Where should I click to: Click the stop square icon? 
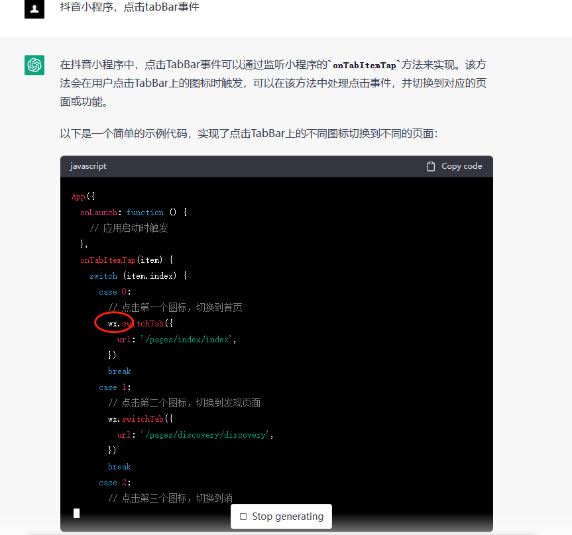[x=243, y=516]
